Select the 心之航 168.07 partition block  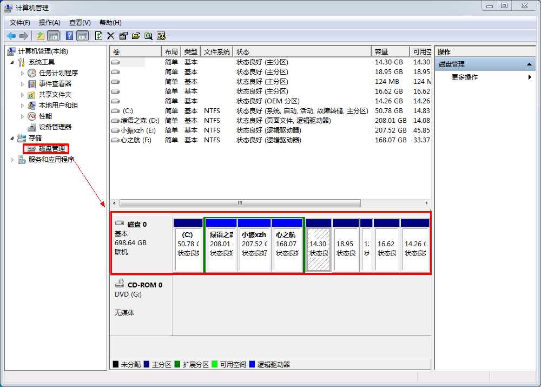tap(287, 245)
